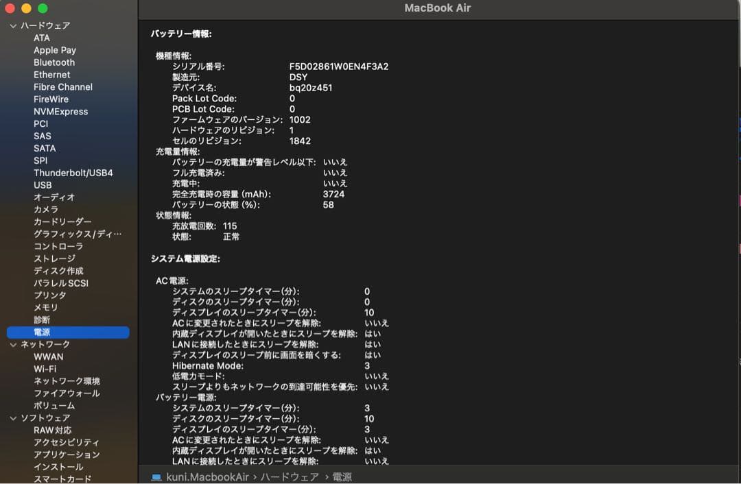Click the バッテリー情報 heading
Screen dimensions: 741x484
coord(181,34)
